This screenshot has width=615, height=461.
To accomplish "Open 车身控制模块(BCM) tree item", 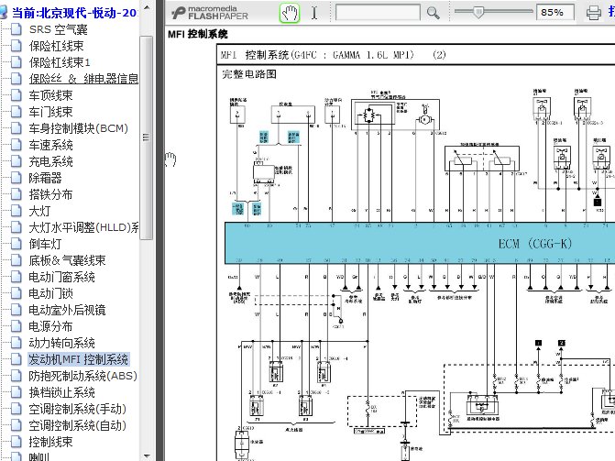I will [x=79, y=128].
